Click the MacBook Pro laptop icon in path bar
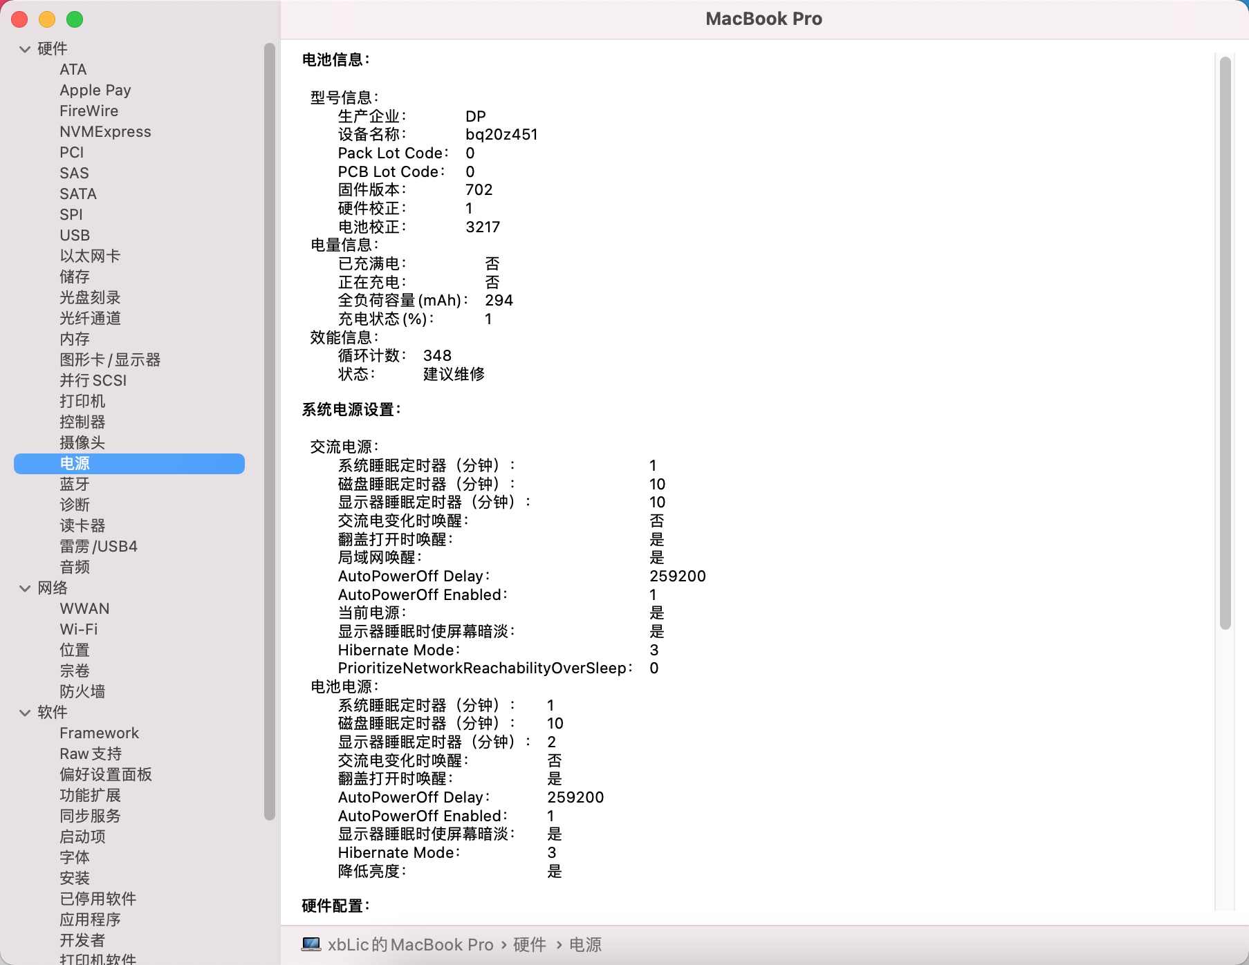1249x965 pixels. tap(311, 944)
